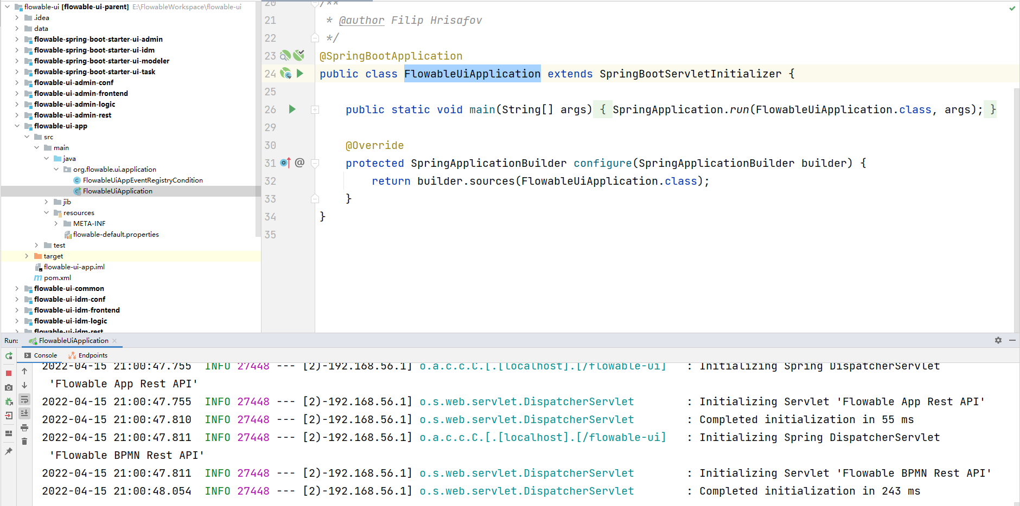Hide the Run tool window with the minus icon
The width and height of the screenshot is (1020, 506).
[x=1012, y=340]
